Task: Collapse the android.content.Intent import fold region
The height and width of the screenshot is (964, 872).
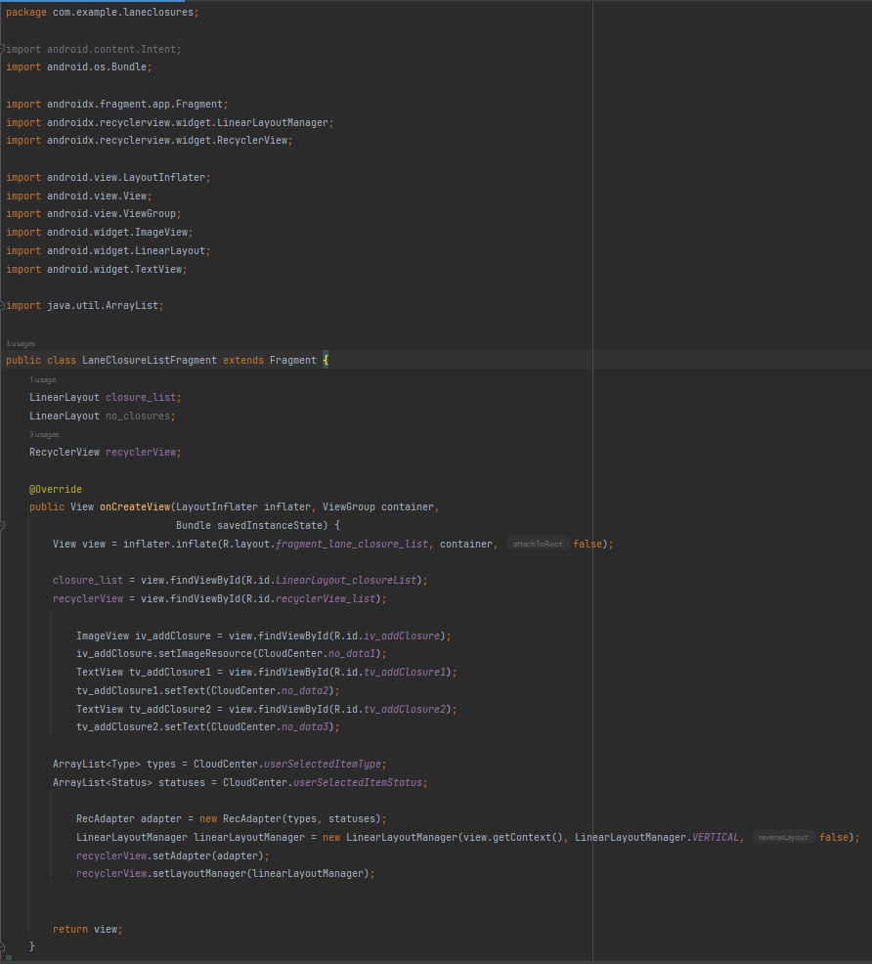Action: point(5,49)
